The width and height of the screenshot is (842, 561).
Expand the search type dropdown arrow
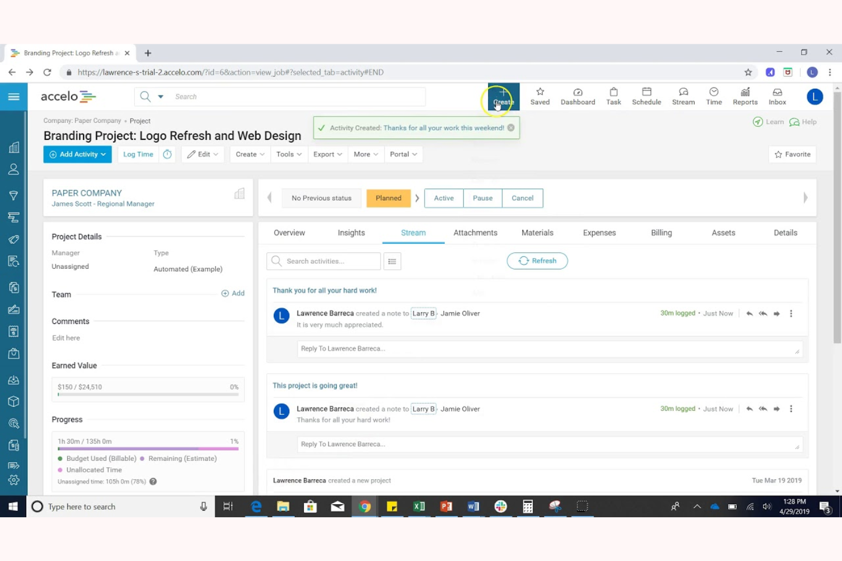coord(160,97)
